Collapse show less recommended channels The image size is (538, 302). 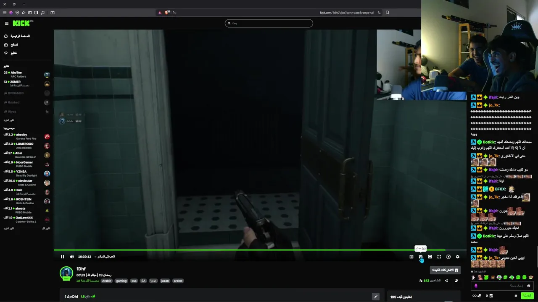click(46, 228)
